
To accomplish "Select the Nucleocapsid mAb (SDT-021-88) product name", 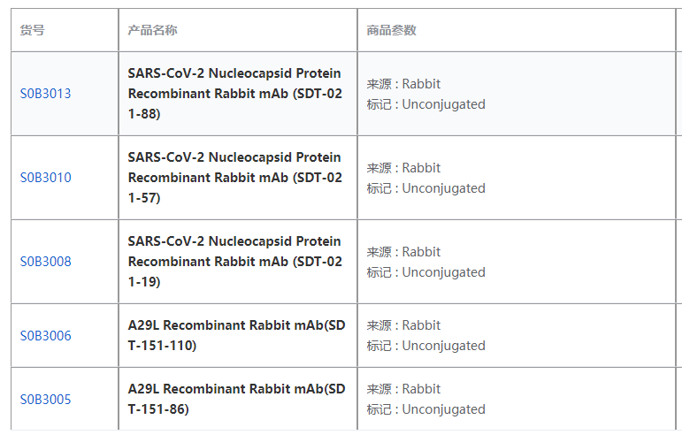I will click(x=234, y=94).
